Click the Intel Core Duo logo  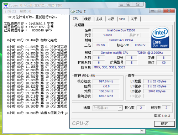(x=160, y=37)
